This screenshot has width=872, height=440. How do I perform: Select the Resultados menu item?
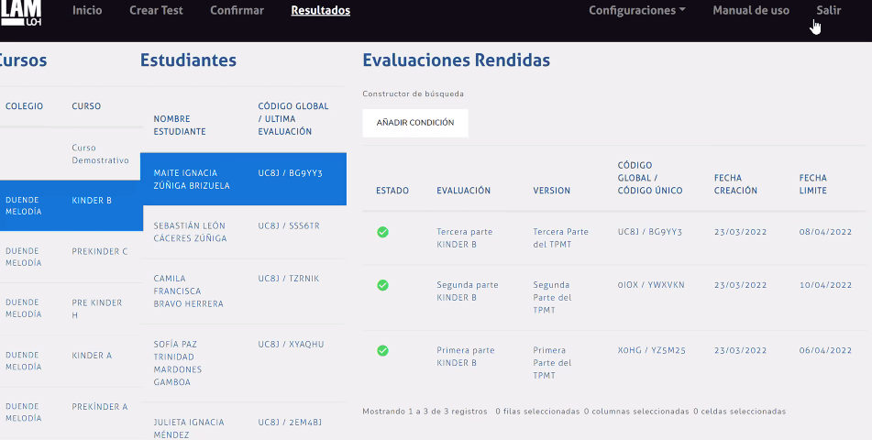point(320,11)
